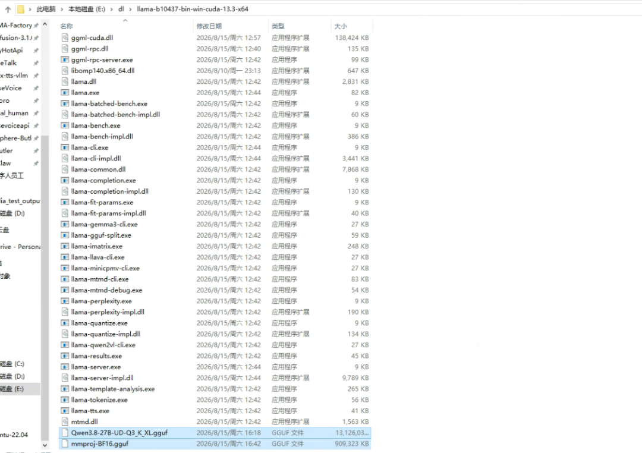Viewport: 642px width, 453px height.
Task: Select llama-minicpmv-cli.exe file name
Action: point(105,268)
